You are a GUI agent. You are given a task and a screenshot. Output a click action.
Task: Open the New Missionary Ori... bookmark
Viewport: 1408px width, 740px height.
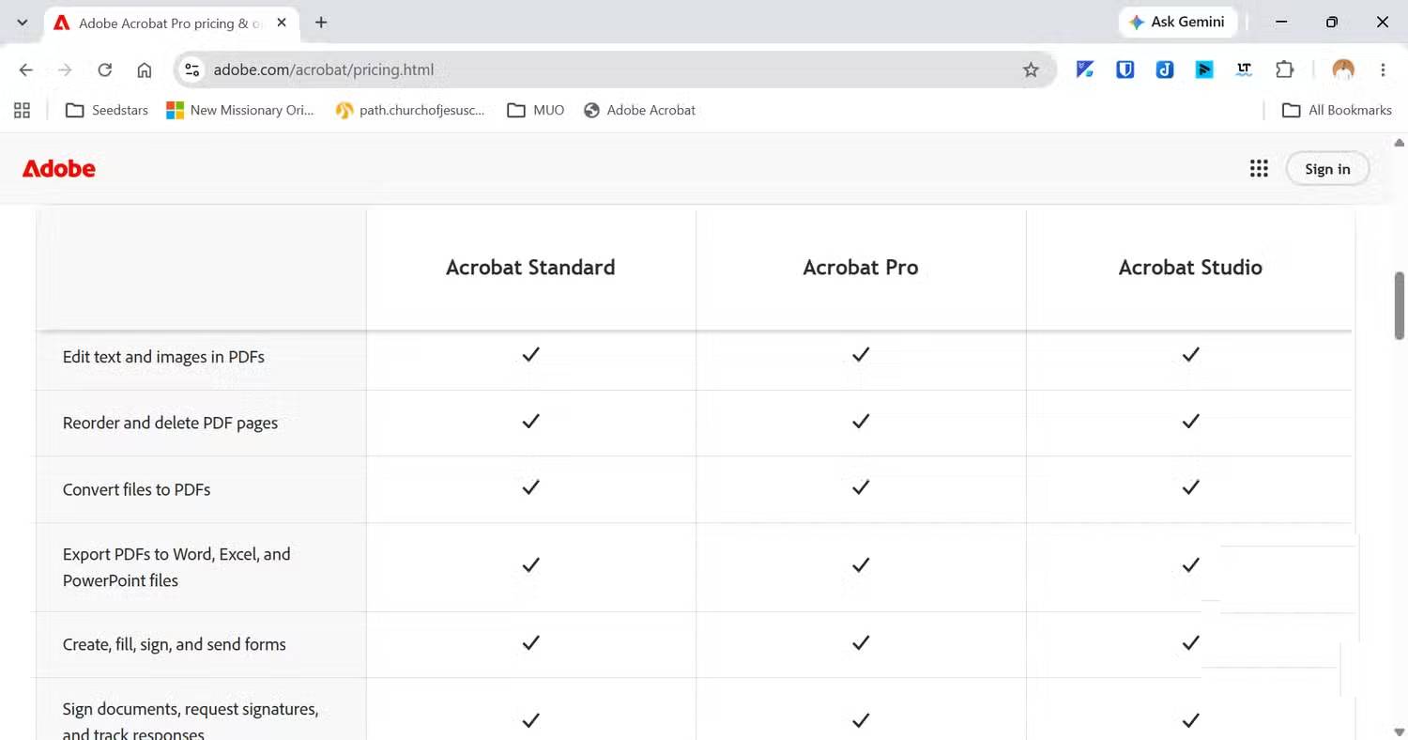point(240,110)
